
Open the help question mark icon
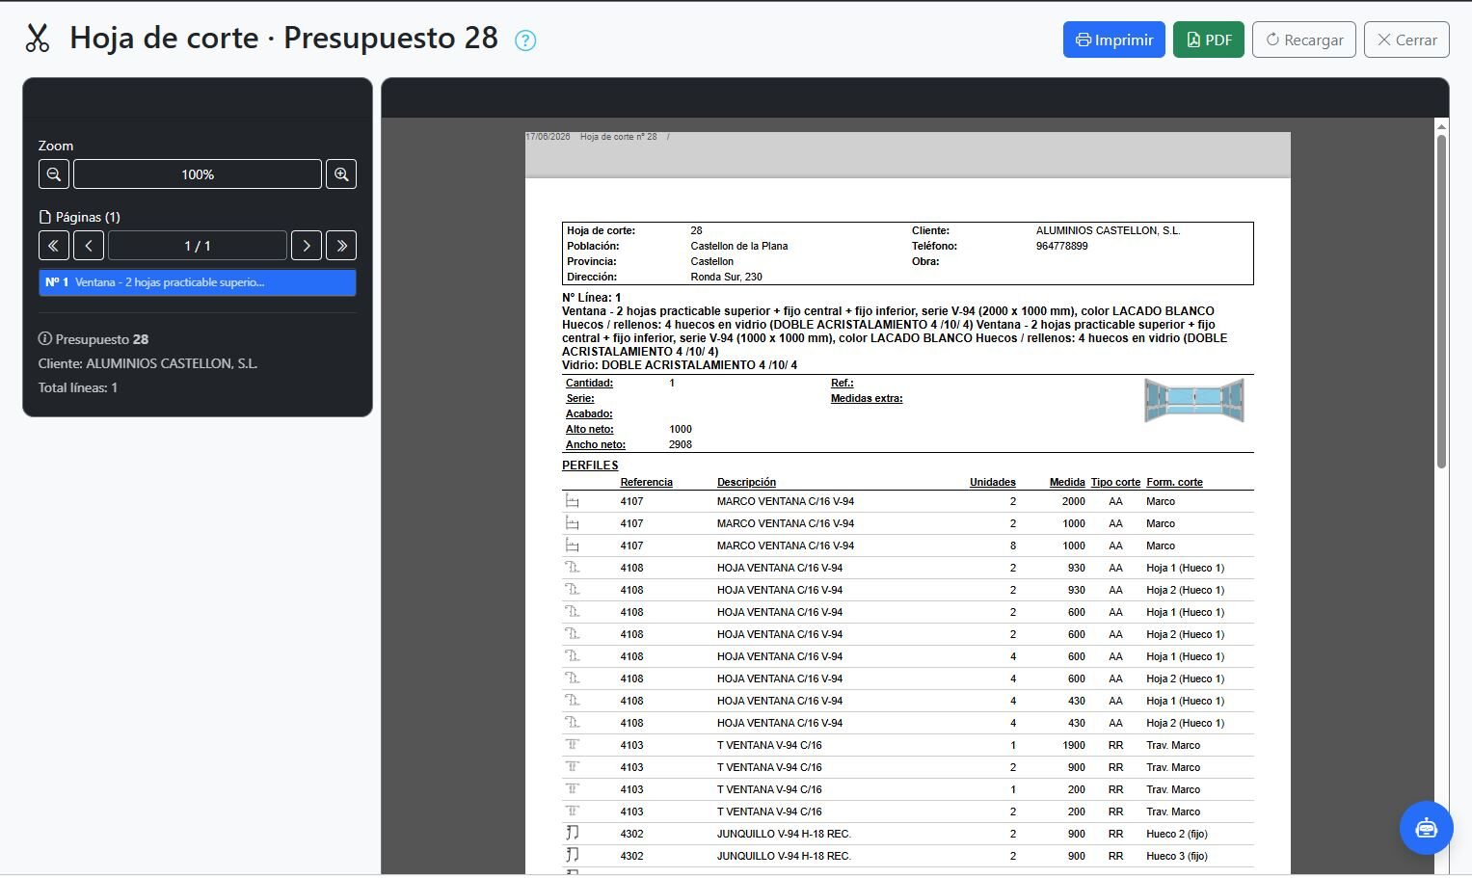tap(525, 40)
